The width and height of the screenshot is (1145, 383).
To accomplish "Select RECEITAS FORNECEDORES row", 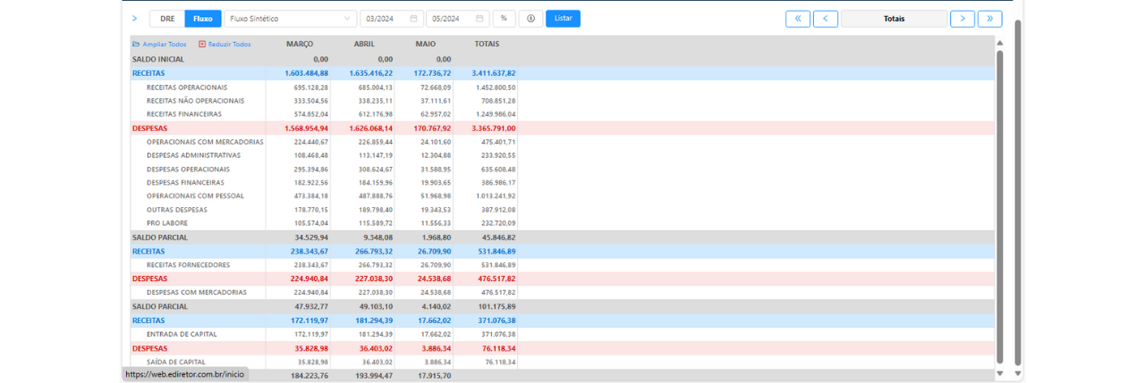I will 562,265.
